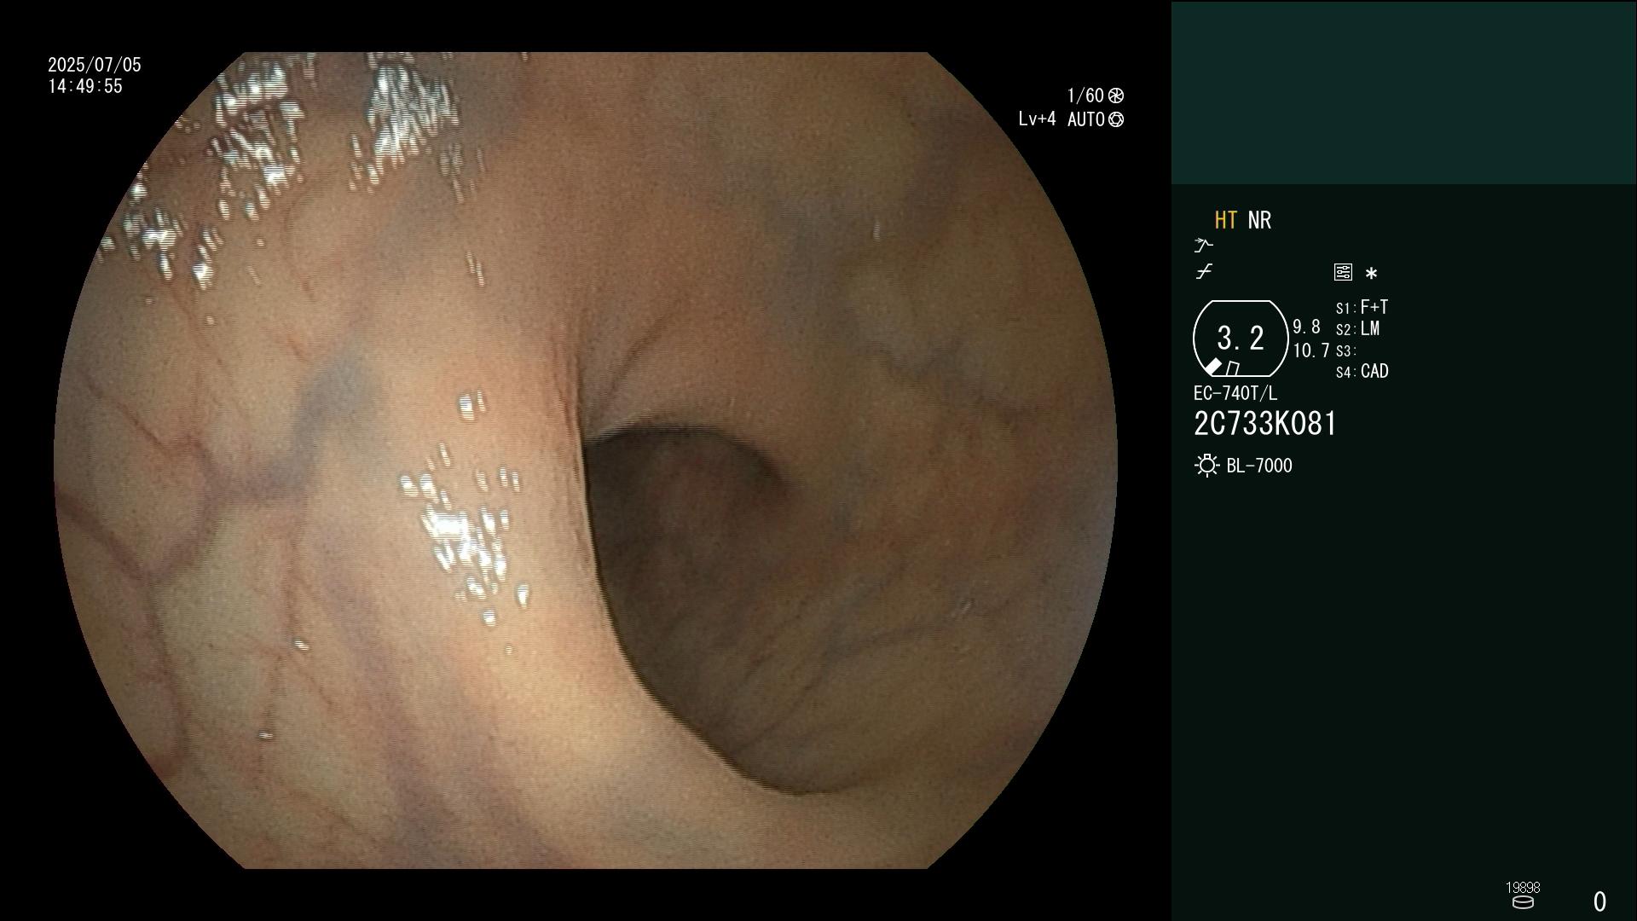This screenshot has width=1637, height=921.
Task: Click the 1/60 shutter speed value
Action: click(x=1085, y=96)
